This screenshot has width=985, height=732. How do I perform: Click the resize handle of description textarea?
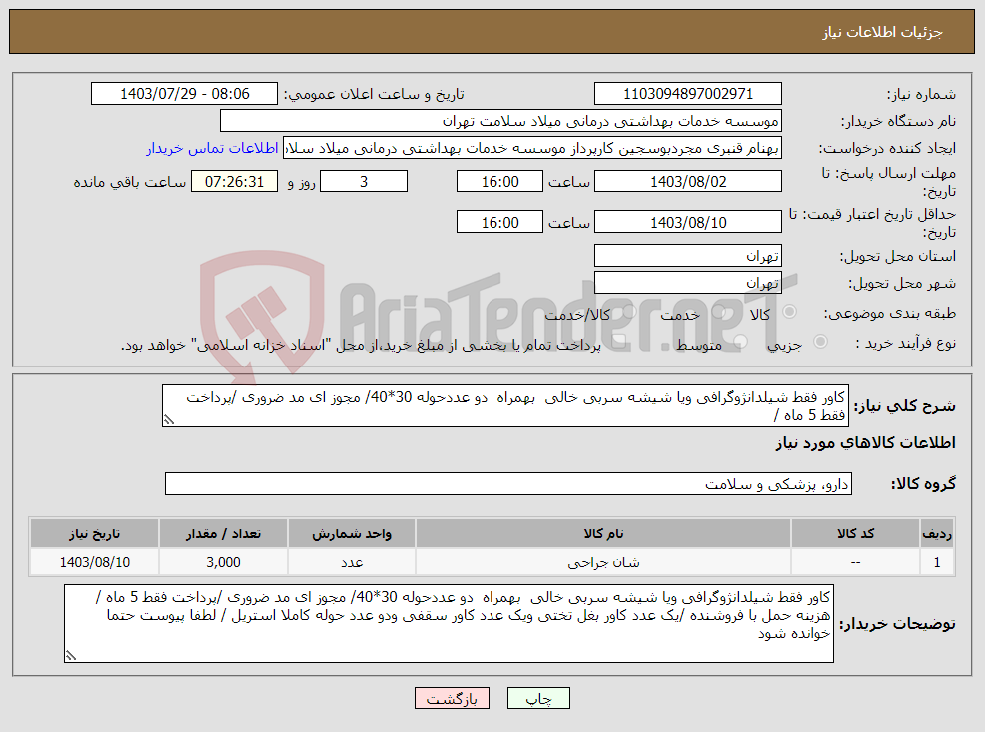[x=168, y=421]
